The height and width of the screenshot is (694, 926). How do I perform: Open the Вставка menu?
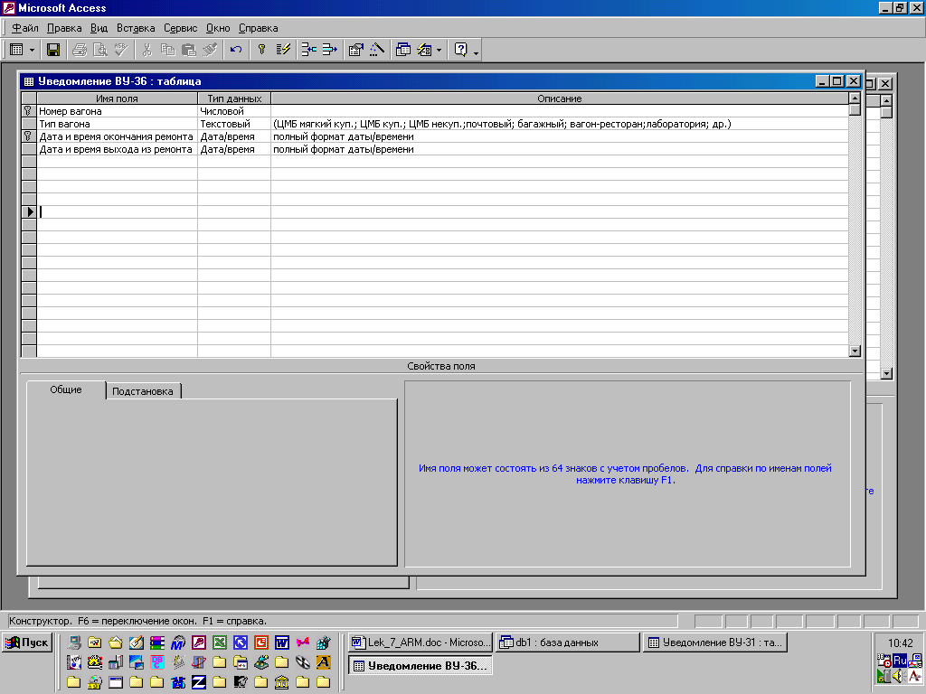[136, 28]
